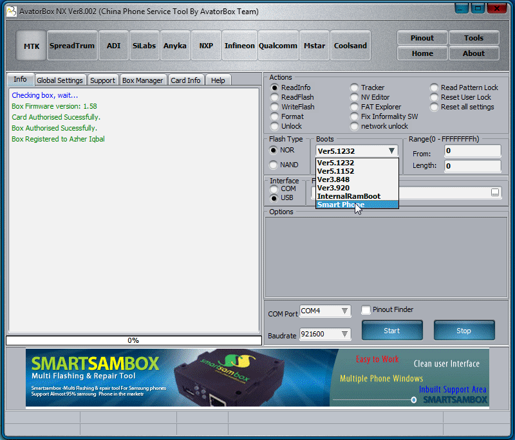The width and height of the screenshot is (515, 440).
Task: Select the Tracker action
Action: (x=367, y=87)
